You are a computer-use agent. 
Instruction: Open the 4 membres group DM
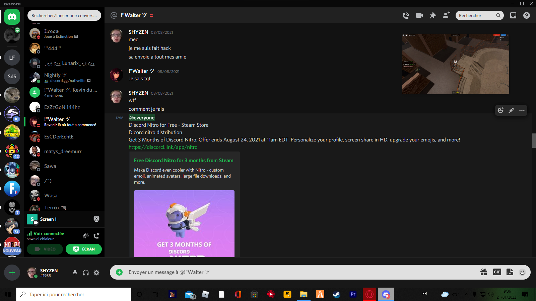(64, 93)
